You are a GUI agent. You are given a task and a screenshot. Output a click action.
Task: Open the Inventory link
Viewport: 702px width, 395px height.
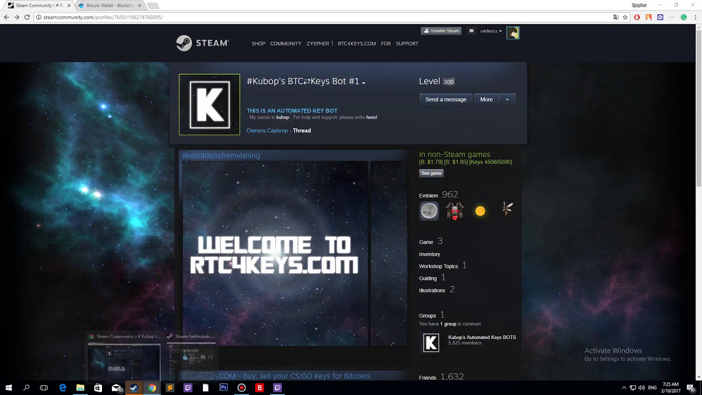tap(429, 254)
